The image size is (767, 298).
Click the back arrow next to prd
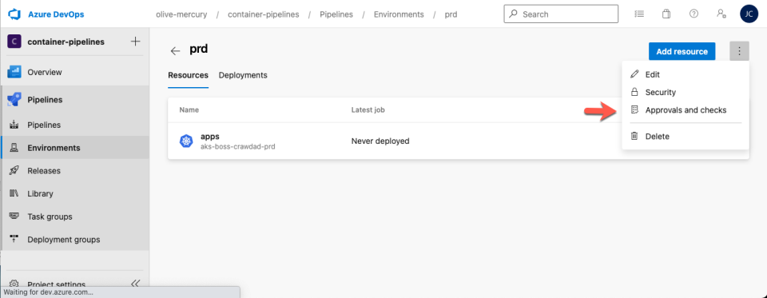click(x=175, y=51)
